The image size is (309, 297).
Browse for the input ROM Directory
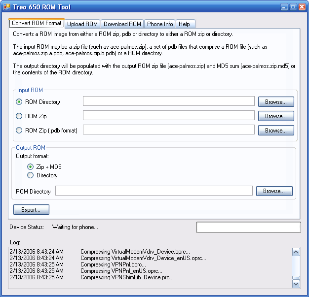tap(276, 102)
